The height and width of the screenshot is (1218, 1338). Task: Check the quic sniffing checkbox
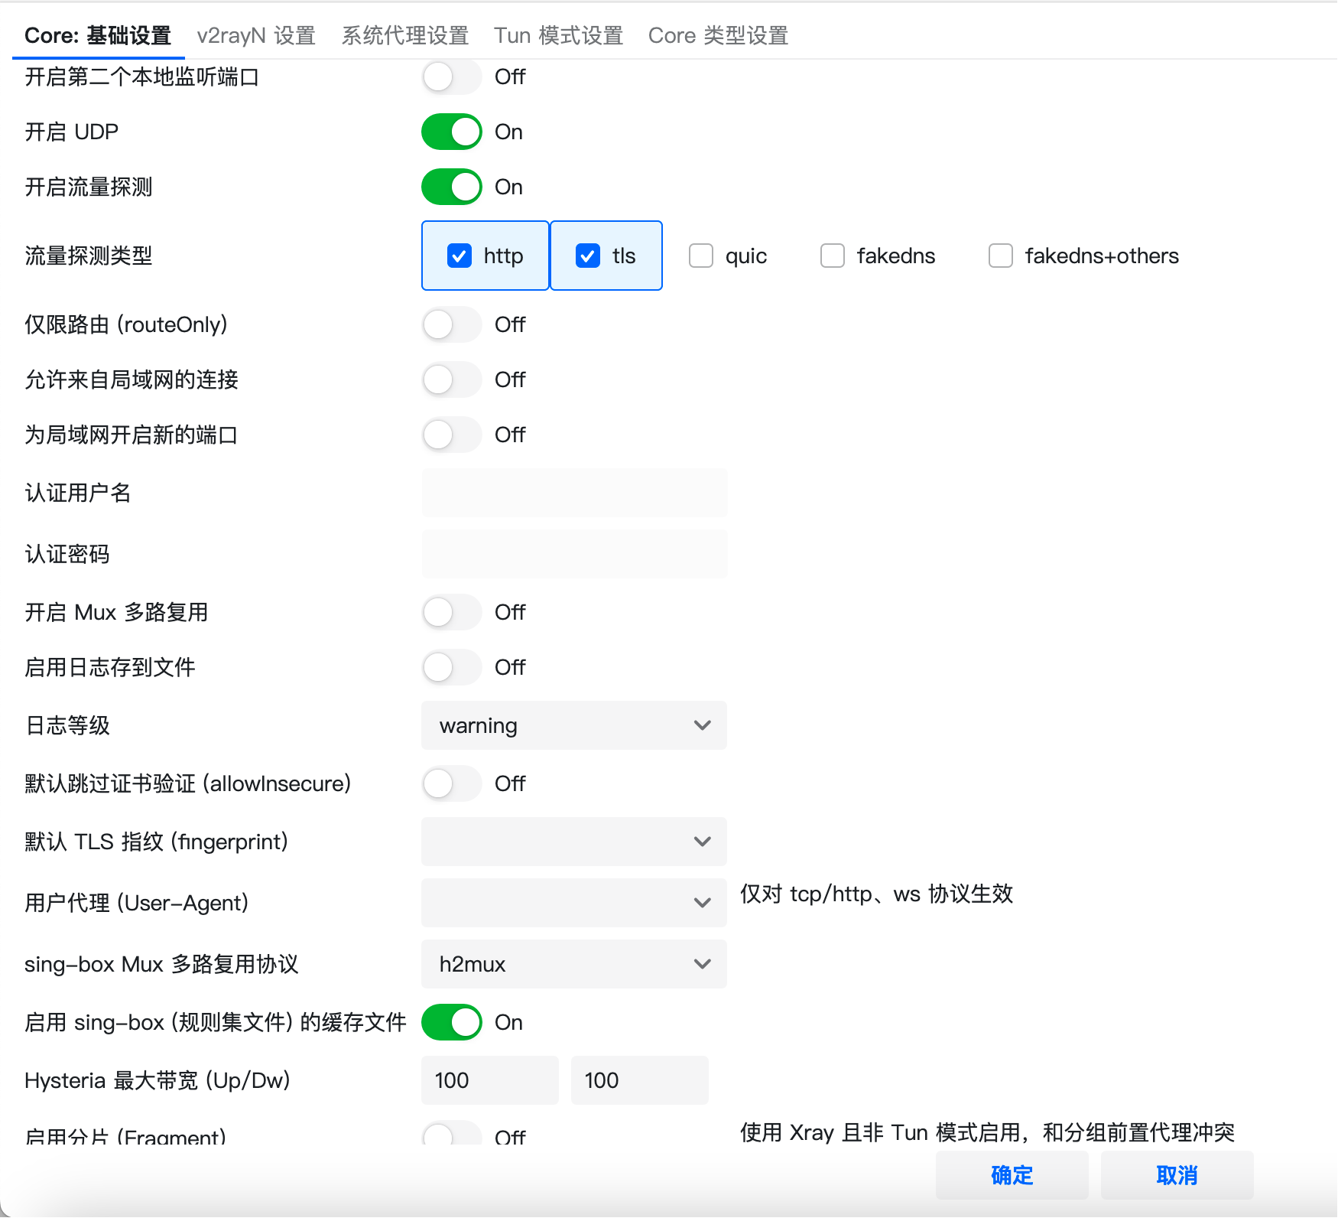pos(701,256)
